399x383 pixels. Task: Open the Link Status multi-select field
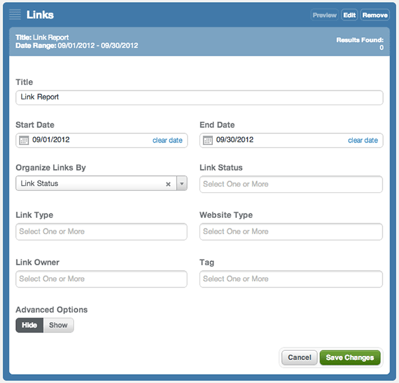coord(291,184)
